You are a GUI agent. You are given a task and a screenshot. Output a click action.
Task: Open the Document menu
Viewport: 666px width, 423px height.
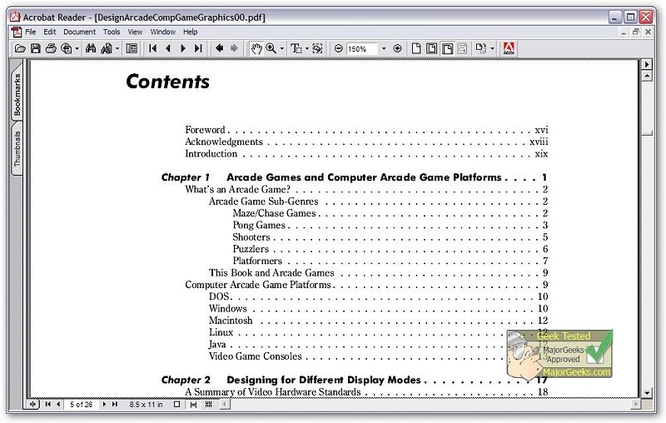pos(79,32)
